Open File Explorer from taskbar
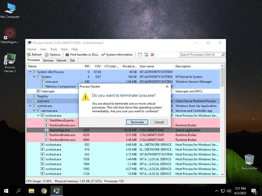This screenshot has width=262, height=196. click(31, 191)
